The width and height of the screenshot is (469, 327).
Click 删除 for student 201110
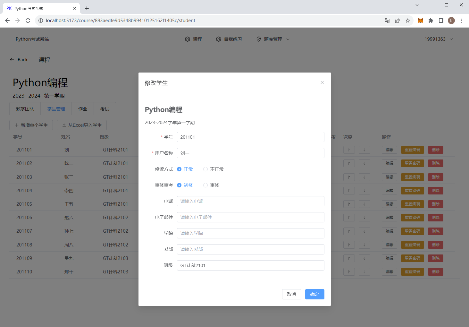point(436,272)
